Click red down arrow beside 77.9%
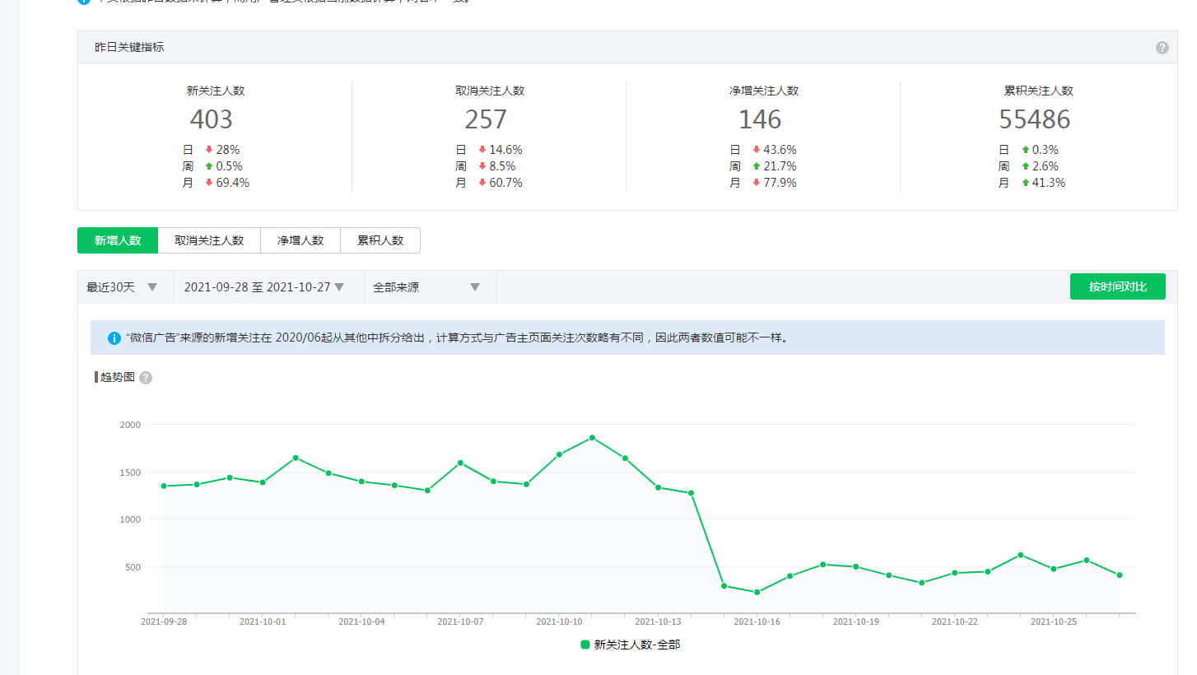Screen dimensions: 1197x675 point(757,183)
